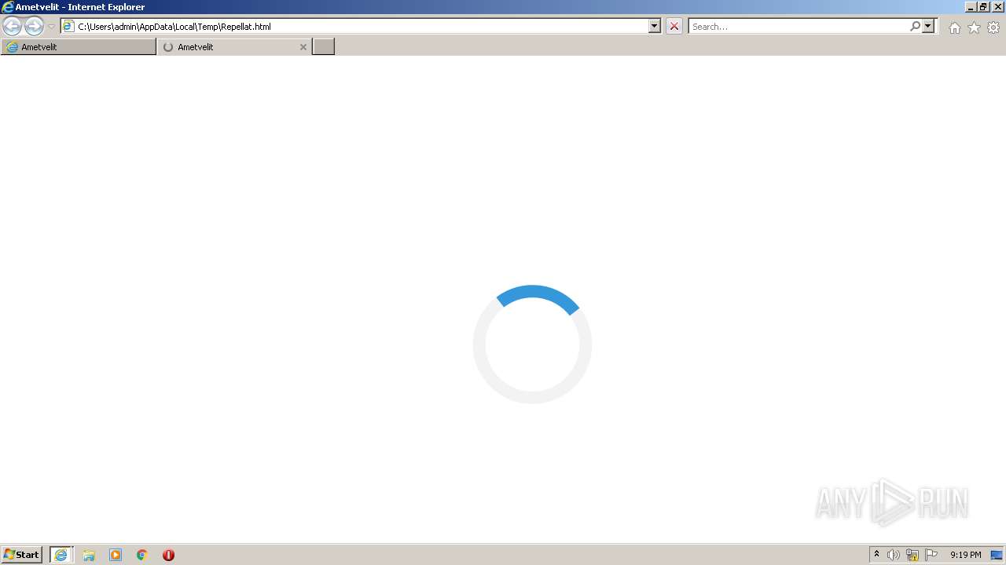Click Show desktop button in tray corner
Viewport: 1006px width, 565px height.
997,555
